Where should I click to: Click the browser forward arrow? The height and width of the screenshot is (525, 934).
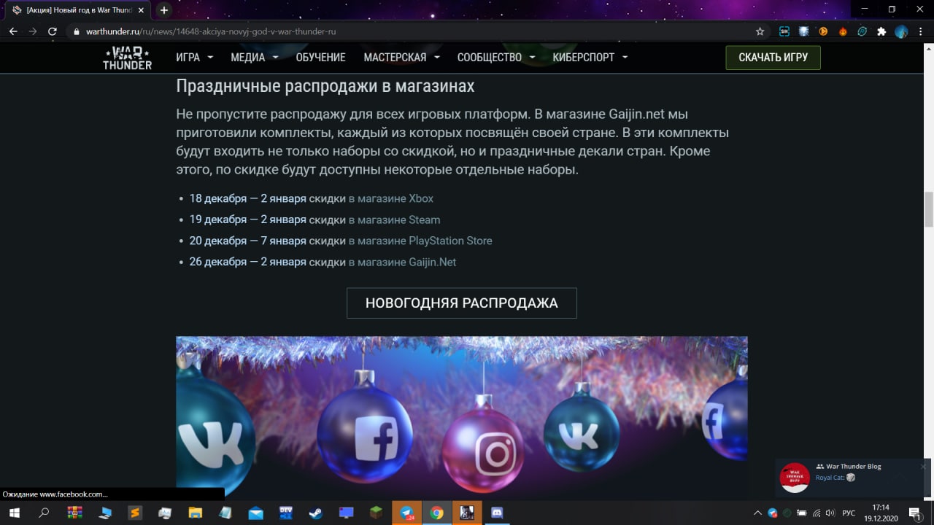tap(33, 31)
